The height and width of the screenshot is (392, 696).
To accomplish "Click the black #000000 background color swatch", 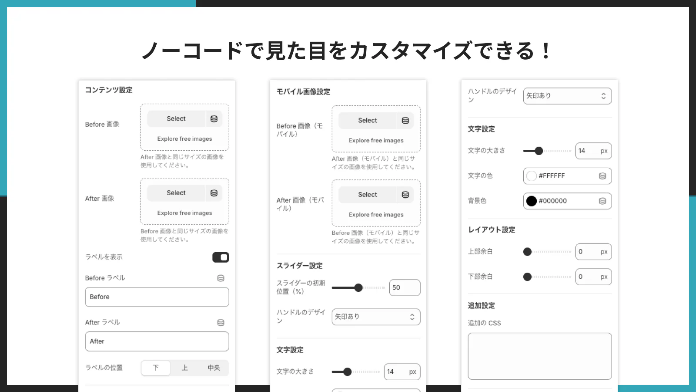I will (531, 201).
